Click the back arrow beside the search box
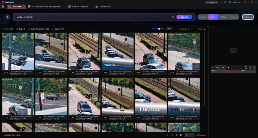The height and width of the screenshot is (138, 258). (x=8, y=17)
